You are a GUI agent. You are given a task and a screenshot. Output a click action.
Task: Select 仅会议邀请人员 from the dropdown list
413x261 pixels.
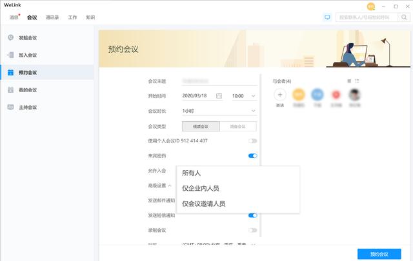point(238,204)
